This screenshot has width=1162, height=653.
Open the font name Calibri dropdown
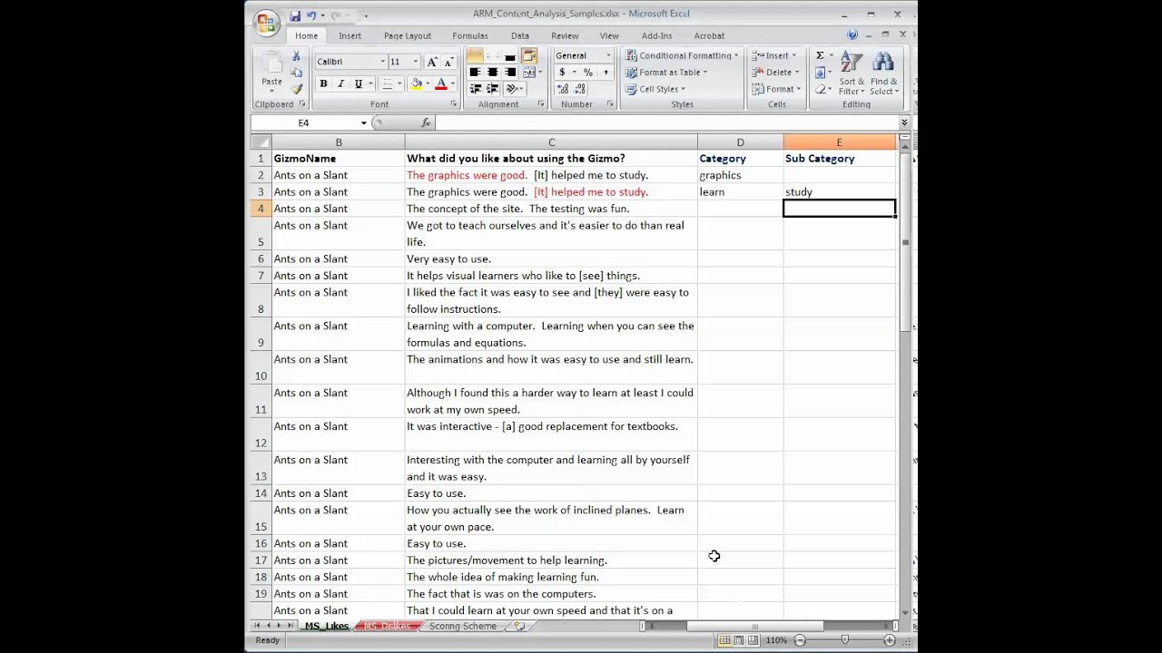click(x=382, y=62)
